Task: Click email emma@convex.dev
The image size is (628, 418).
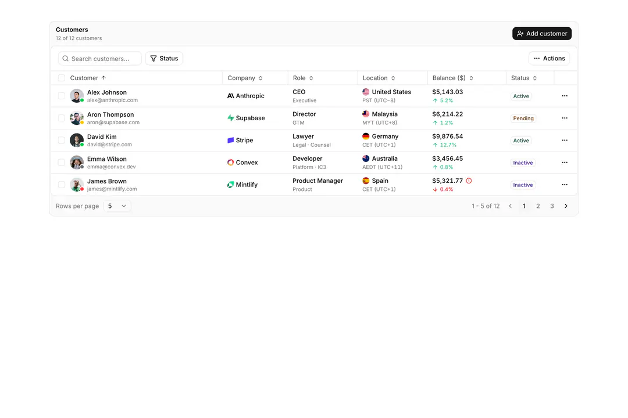Action: 111,167
